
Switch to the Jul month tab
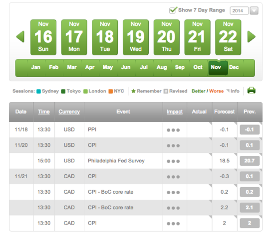coord(144,67)
